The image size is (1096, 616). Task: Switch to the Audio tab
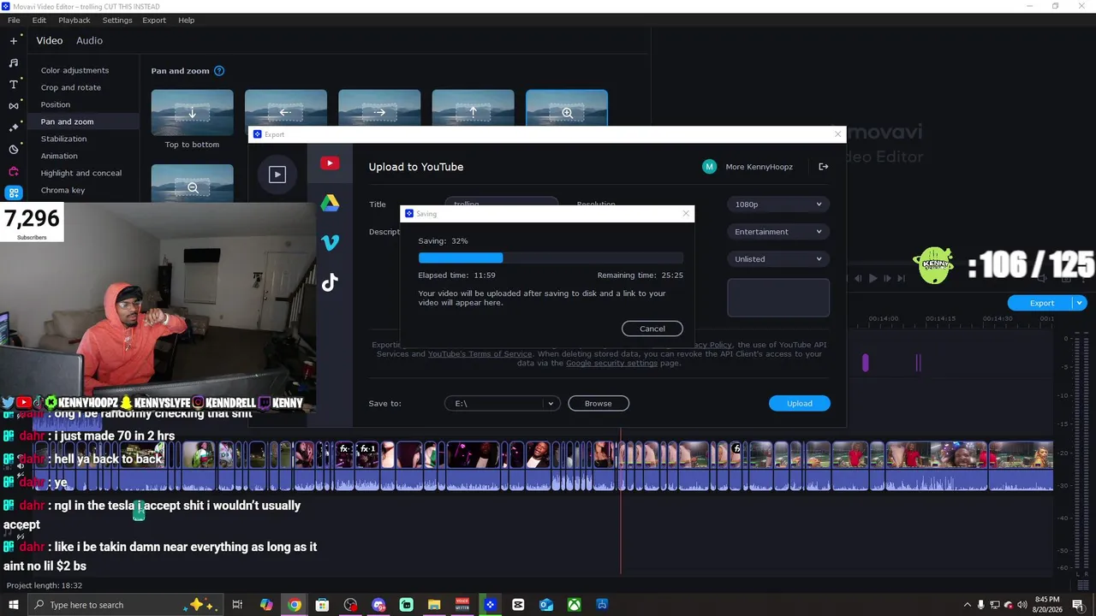point(89,40)
